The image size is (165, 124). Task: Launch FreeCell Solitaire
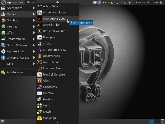coord(57,75)
